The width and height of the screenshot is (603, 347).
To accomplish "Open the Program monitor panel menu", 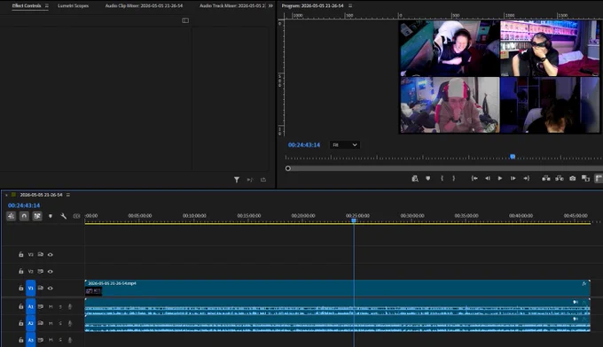I will 350,6.
